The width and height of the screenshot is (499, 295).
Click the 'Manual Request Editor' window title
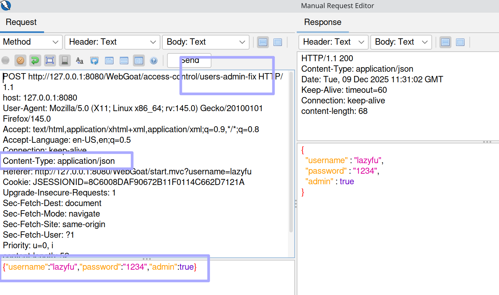click(x=338, y=6)
